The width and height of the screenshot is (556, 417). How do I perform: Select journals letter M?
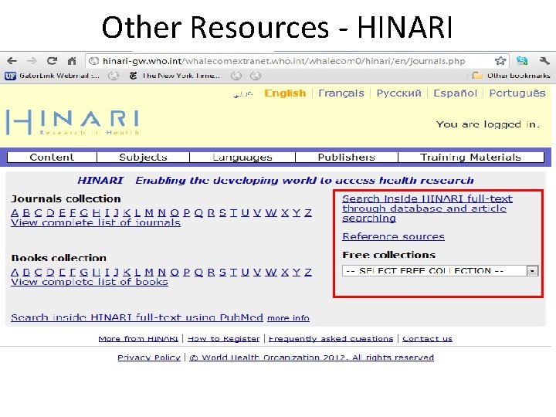pyautogui.click(x=149, y=213)
